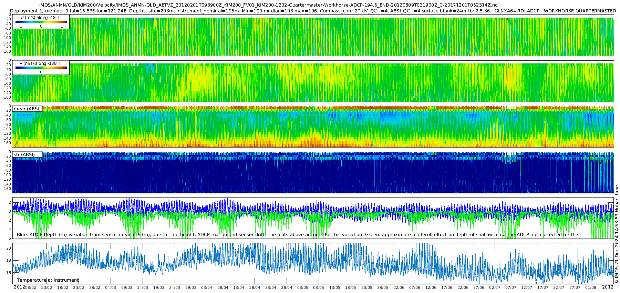Select the 19/03 date tick label

click(x=158, y=287)
